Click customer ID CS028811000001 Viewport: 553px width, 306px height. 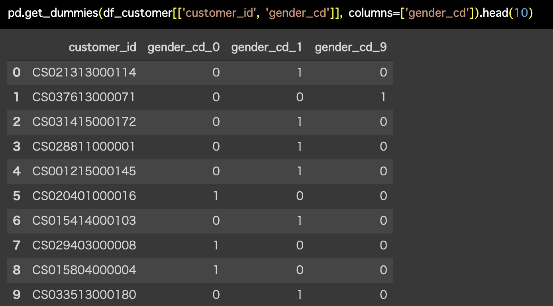click(84, 147)
